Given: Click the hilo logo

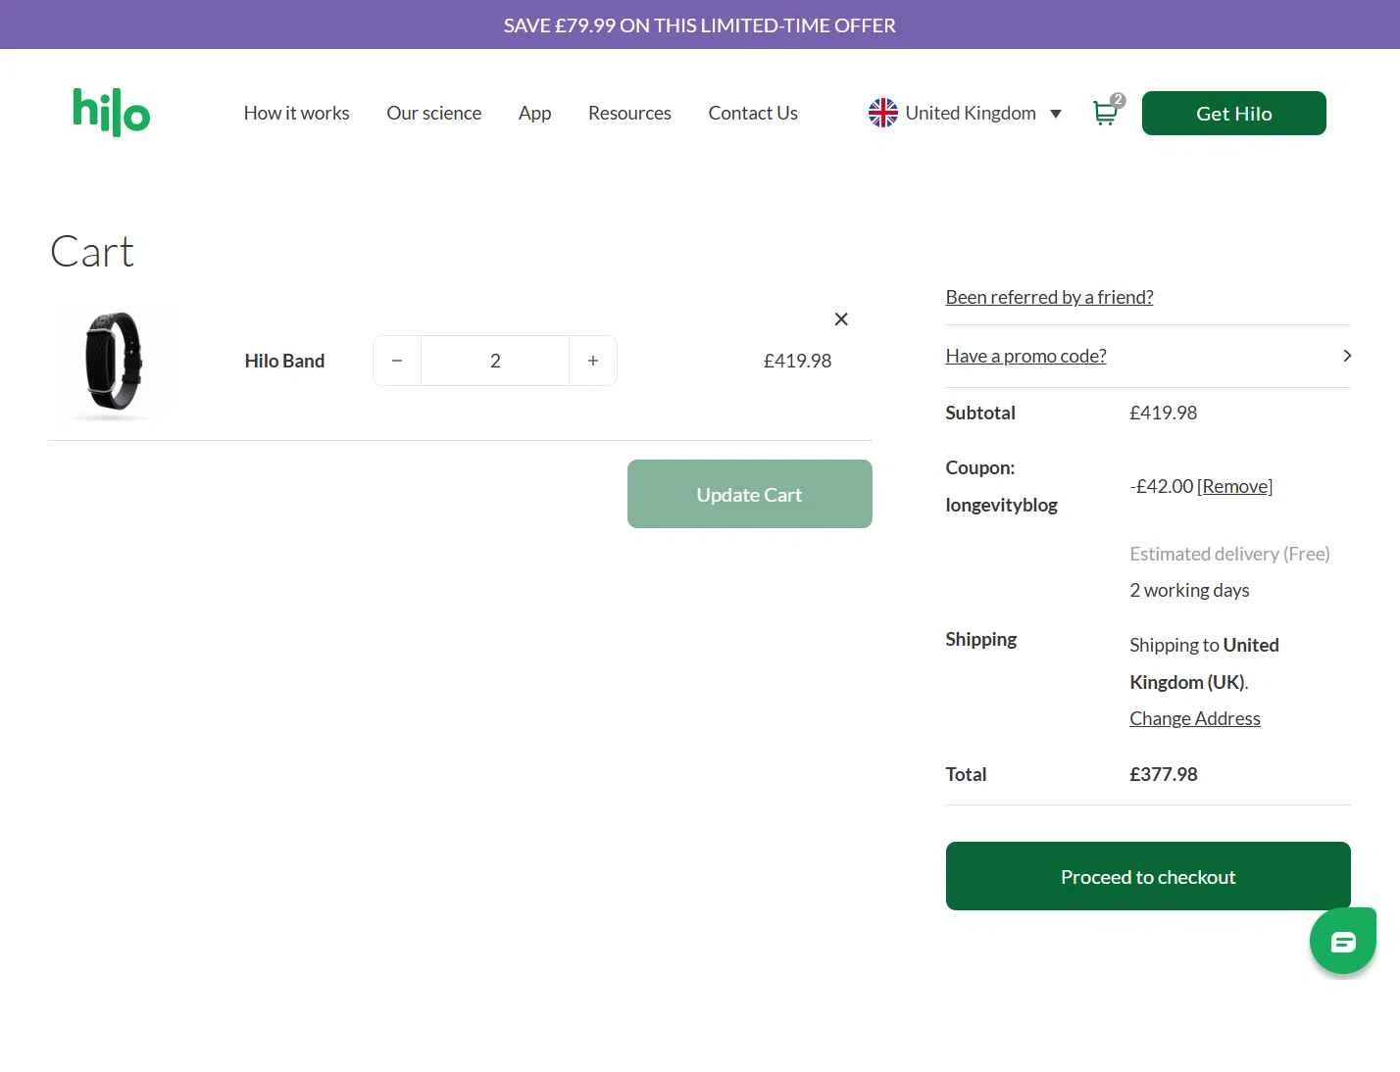Looking at the screenshot, I should [112, 113].
